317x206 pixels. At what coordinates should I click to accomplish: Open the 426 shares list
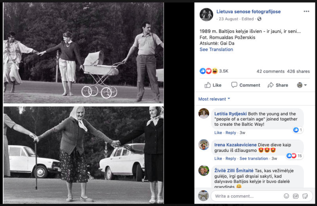coord(297,72)
